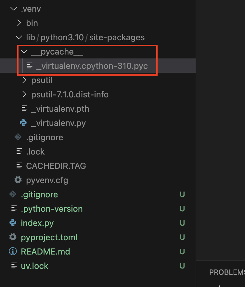Click the info icon beside README.md
Image resolution: width=245 pixels, height=287 pixels.
coord(13,252)
